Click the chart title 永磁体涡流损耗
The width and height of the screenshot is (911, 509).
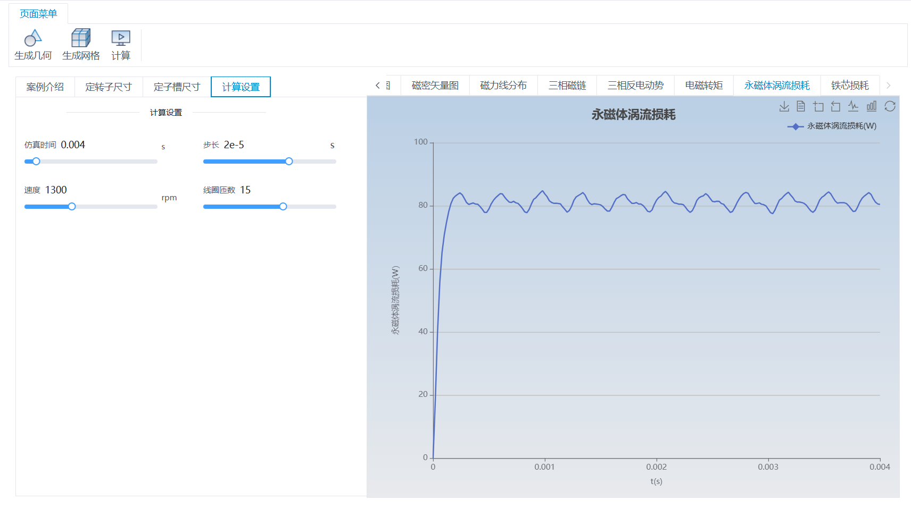pyautogui.click(x=633, y=115)
